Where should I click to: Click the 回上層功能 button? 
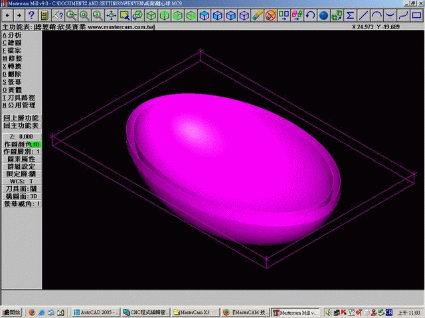click(x=21, y=118)
